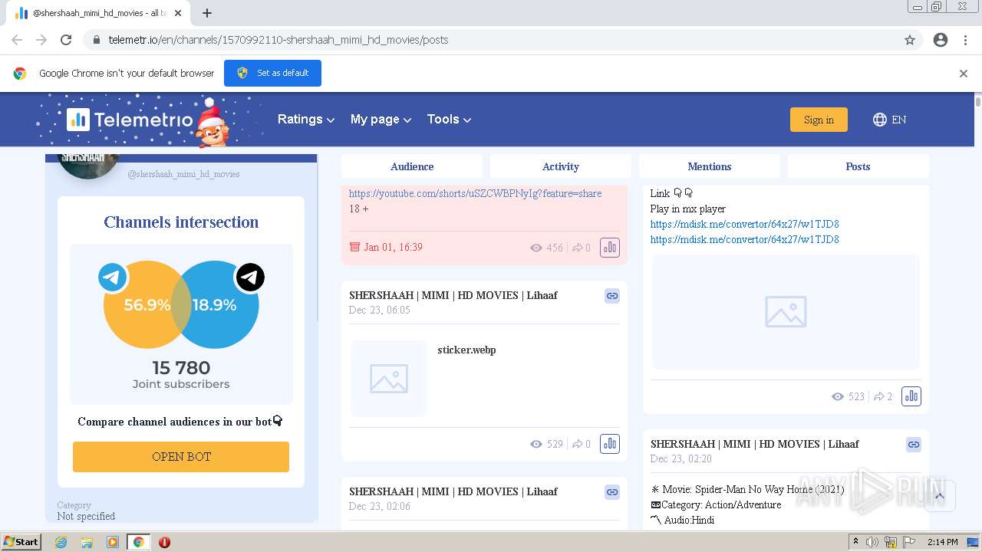
Task: Click the OPEN BOT button
Action: 181,457
